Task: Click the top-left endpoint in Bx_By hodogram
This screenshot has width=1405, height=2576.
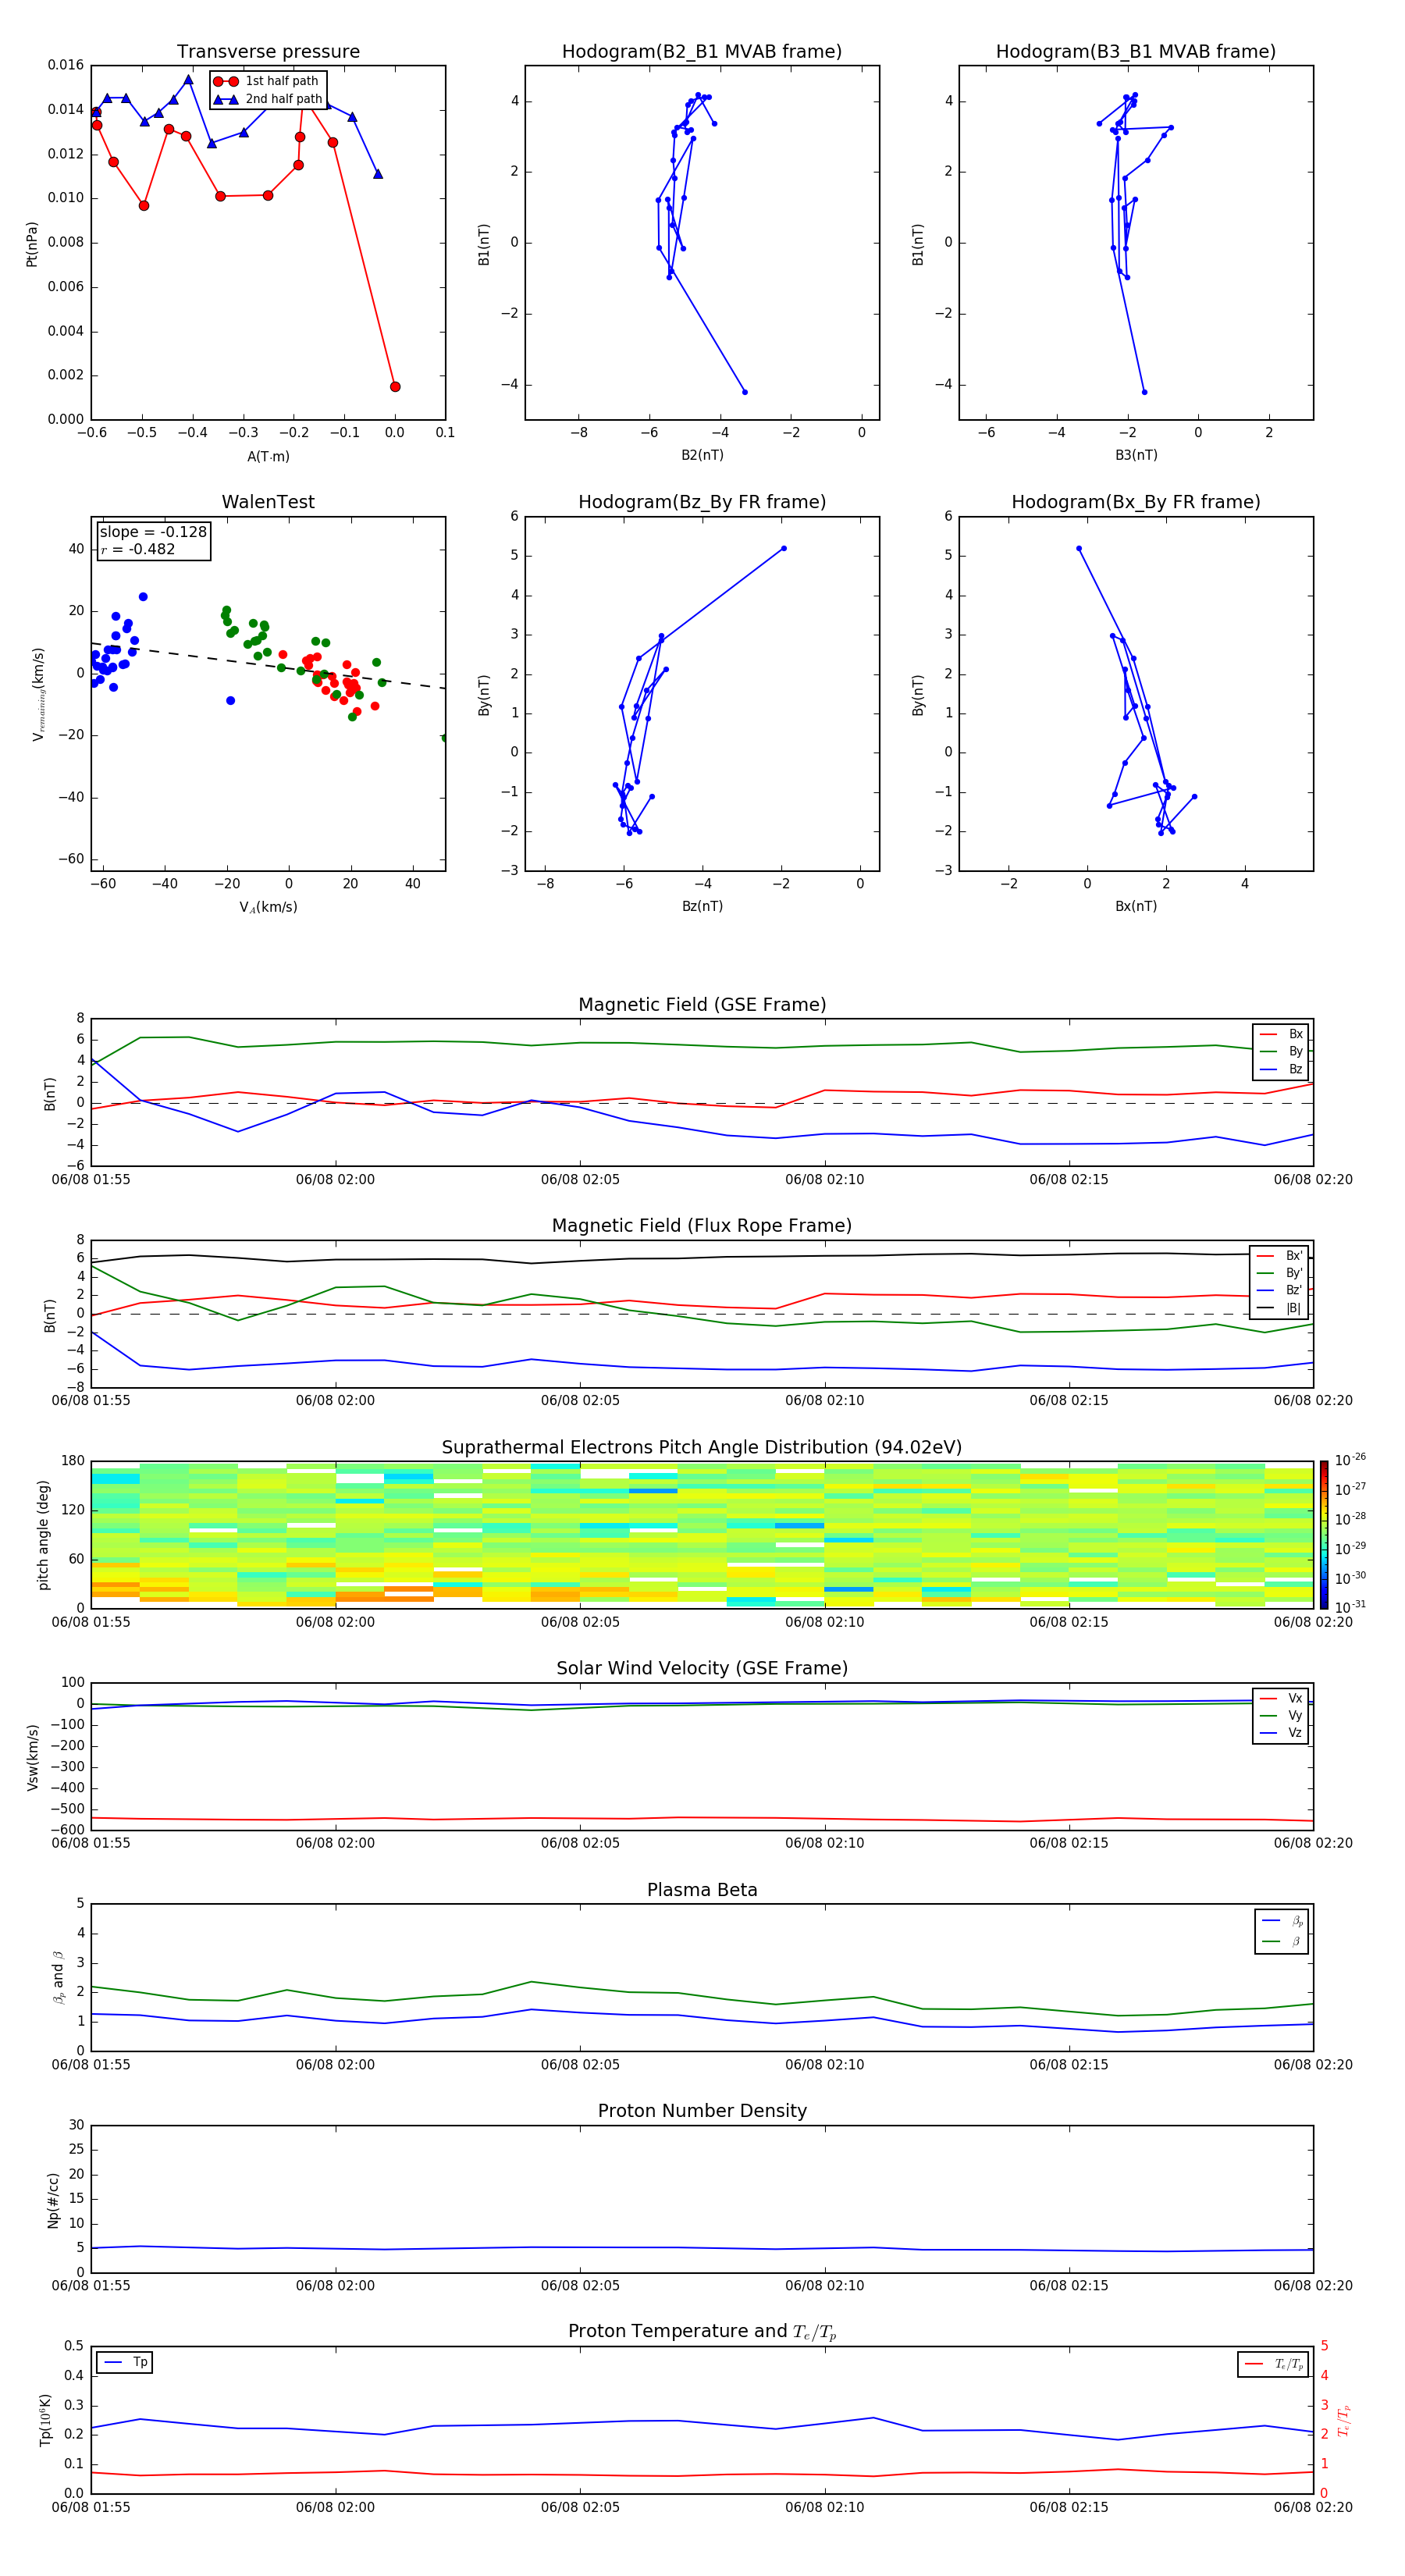Action: click(x=1079, y=548)
